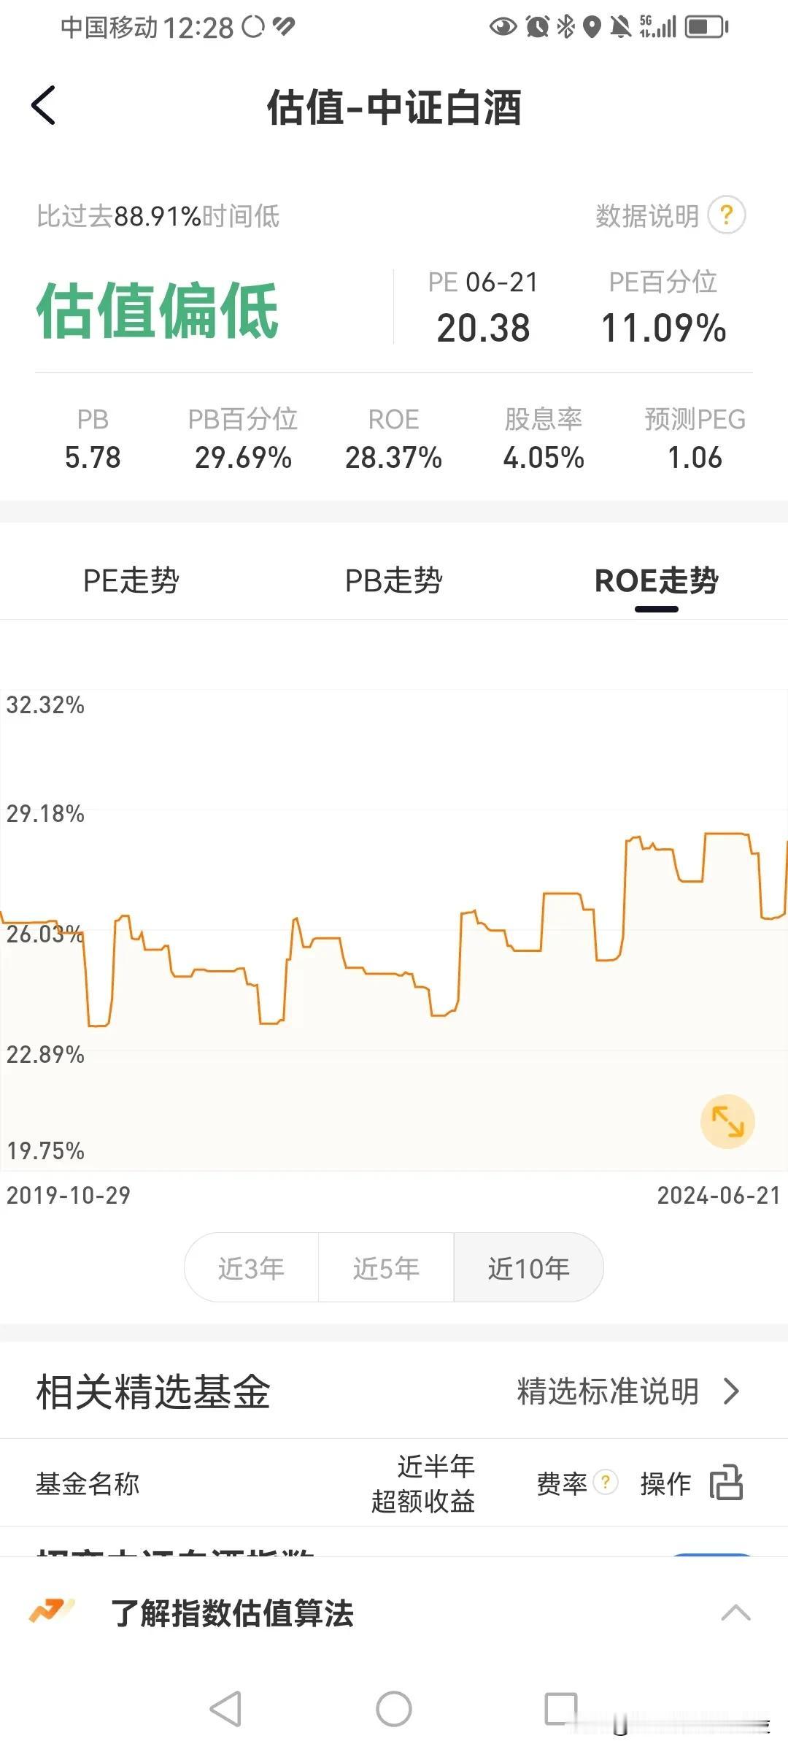Open the 数据说明 question mark icon
Viewport: 788px width, 1752px height.
tap(727, 215)
